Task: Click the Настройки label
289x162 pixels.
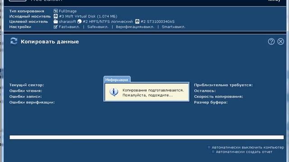Action: click(x=20, y=27)
